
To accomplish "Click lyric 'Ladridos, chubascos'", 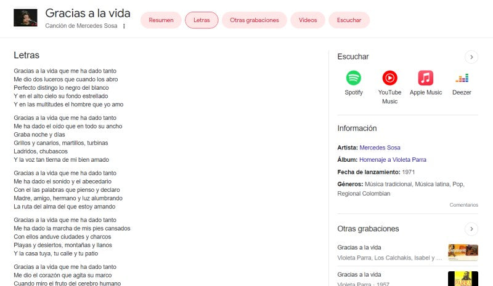I will [41, 151].
